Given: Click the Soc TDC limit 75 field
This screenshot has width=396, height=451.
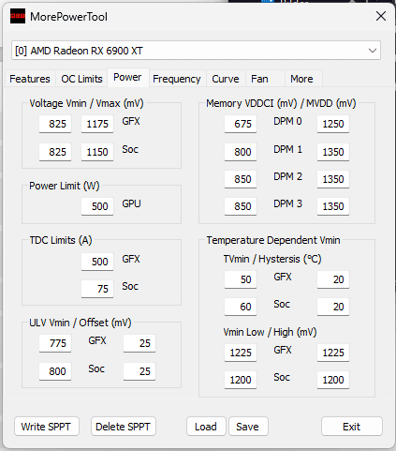Looking at the screenshot, I should [97, 289].
